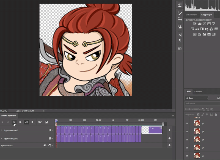Screen dimensions: 220x160
Task: Add a Black & White adjustment
Action: click(x=202, y=29)
